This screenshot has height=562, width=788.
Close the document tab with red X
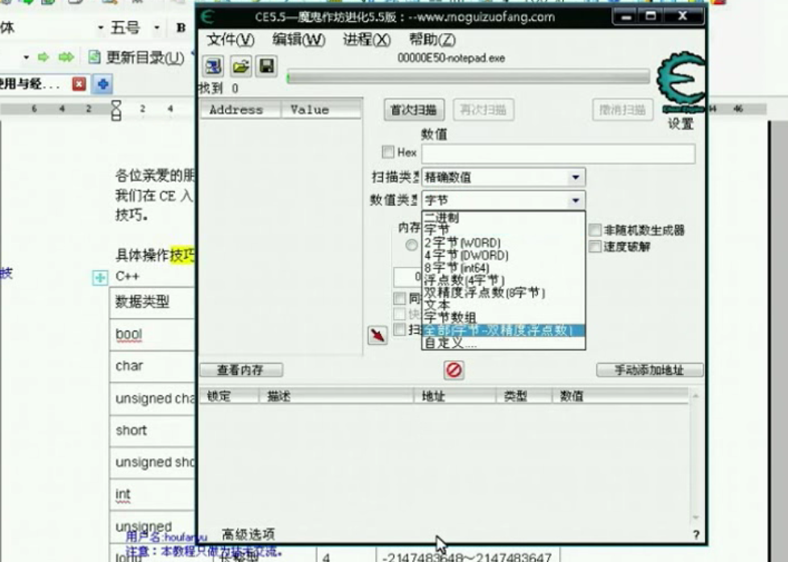point(79,84)
